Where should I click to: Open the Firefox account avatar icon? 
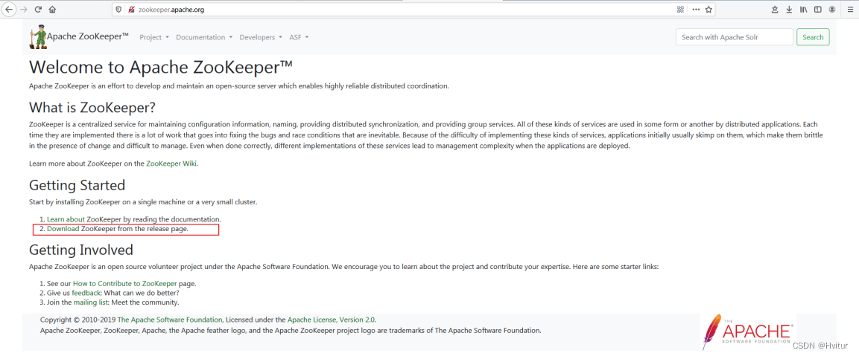[x=831, y=10]
